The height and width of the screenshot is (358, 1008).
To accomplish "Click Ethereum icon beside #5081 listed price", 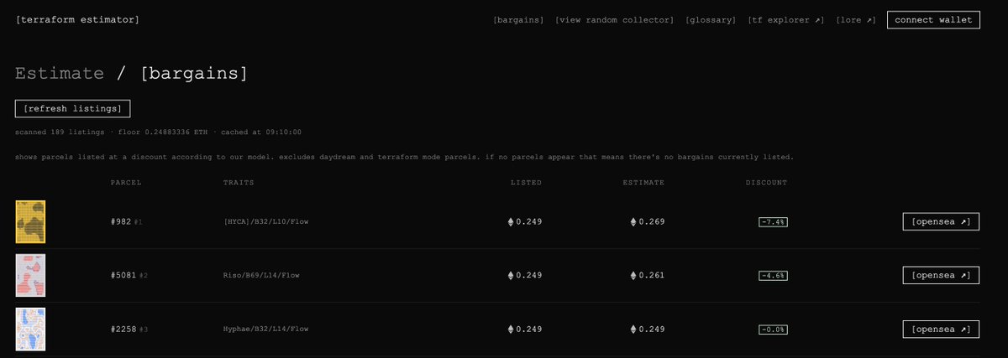I will click(x=510, y=276).
